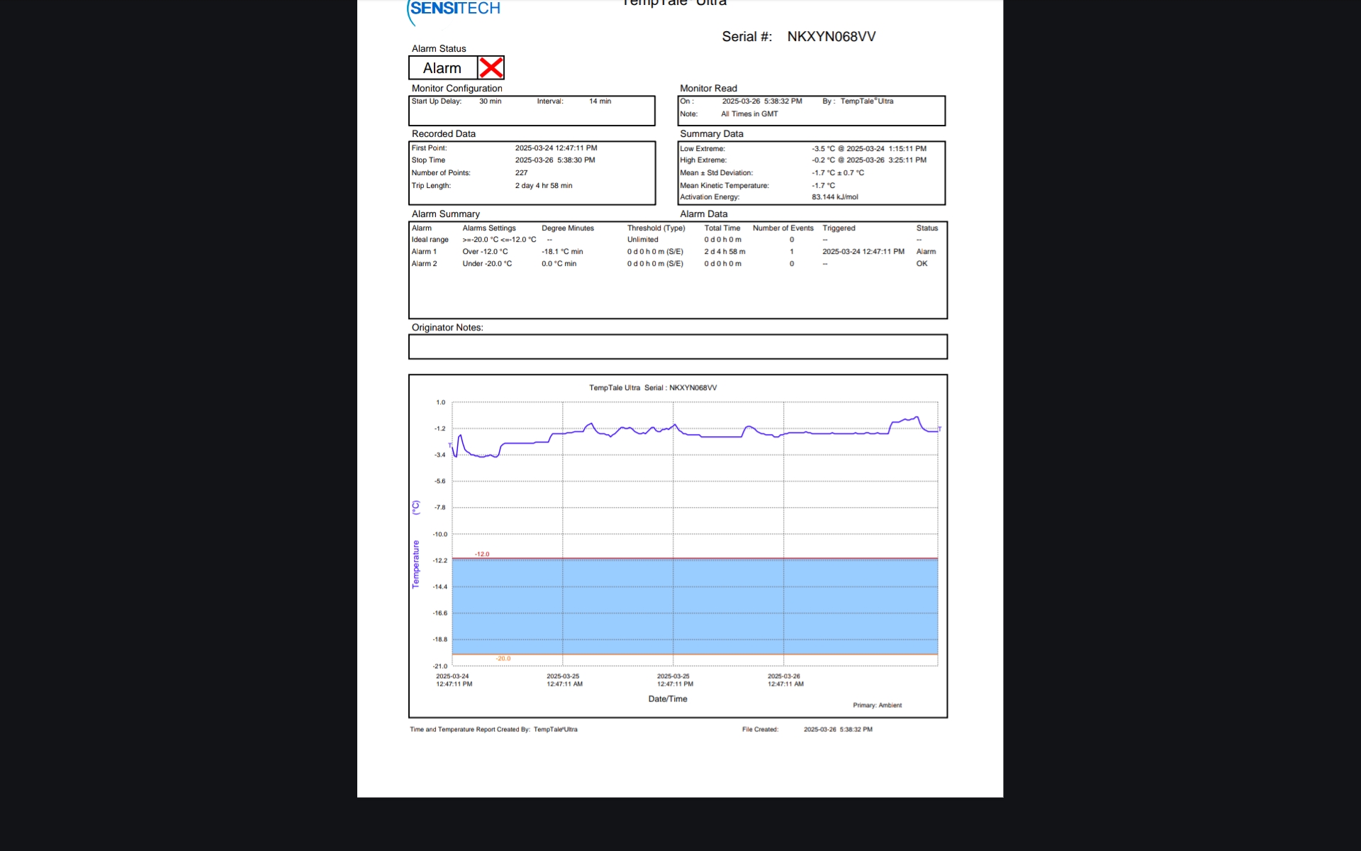Select Monitor Read time 2025-03-26 5:38:32 PM
This screenshot has width=1361, height=851.
[x=762, y=101]
